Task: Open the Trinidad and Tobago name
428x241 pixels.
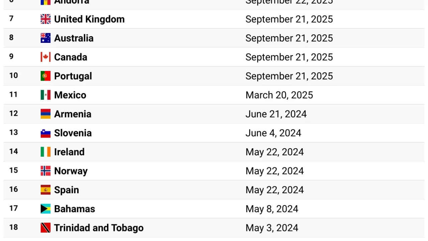Action: coord(99,228)
